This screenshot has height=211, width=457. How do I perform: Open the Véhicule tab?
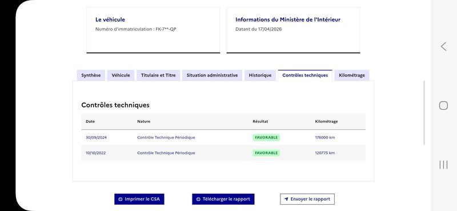coord(121,75)
